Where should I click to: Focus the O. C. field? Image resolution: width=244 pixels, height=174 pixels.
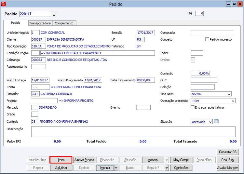pos(204,80)
